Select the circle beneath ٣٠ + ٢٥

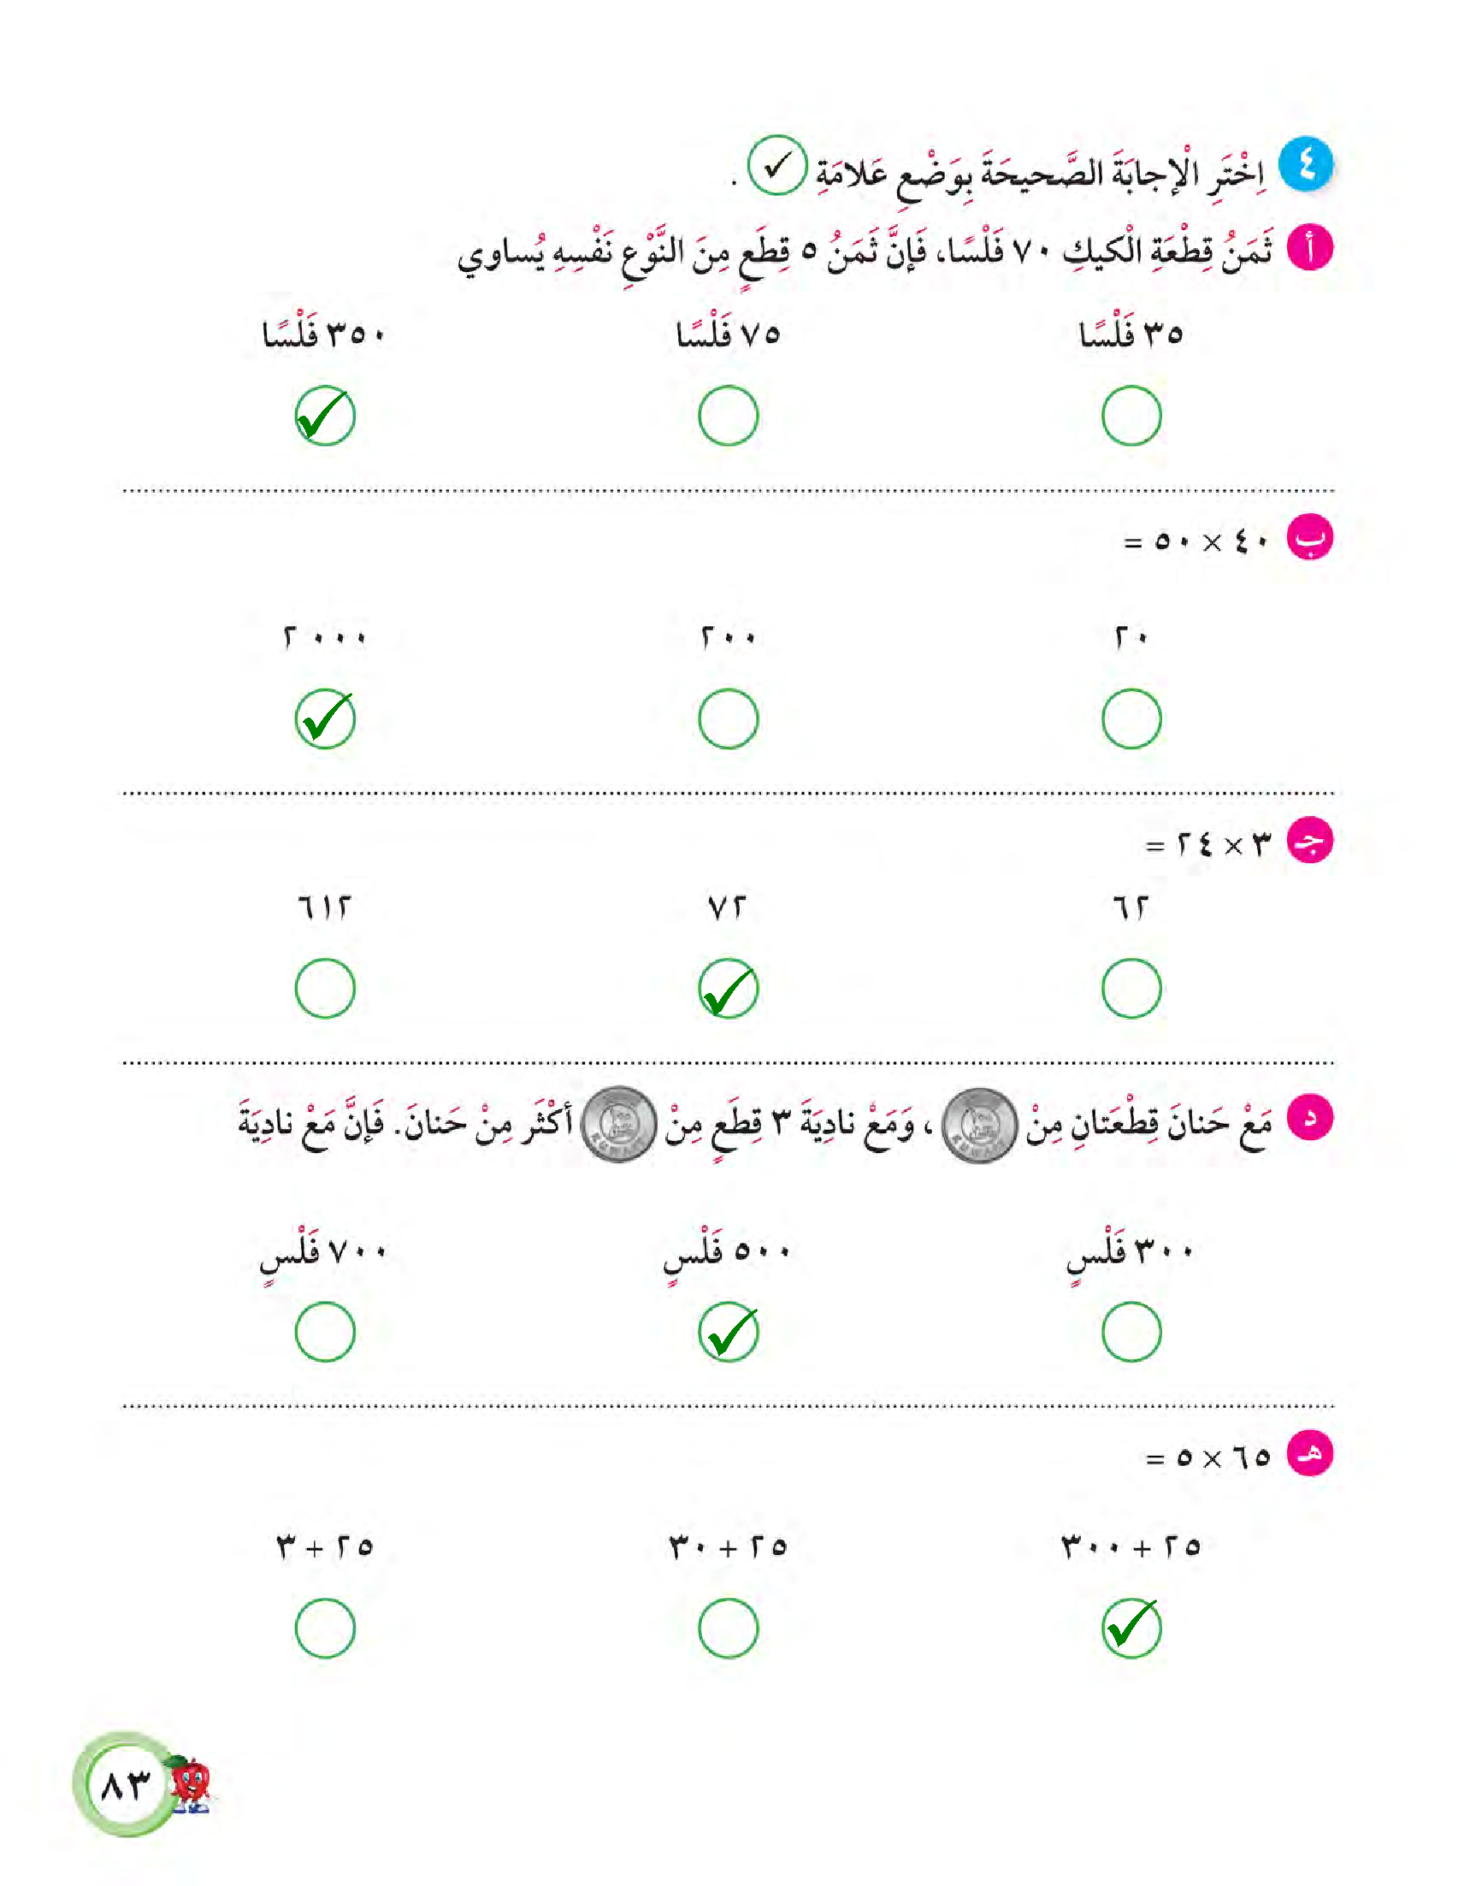coord(728,1629)
